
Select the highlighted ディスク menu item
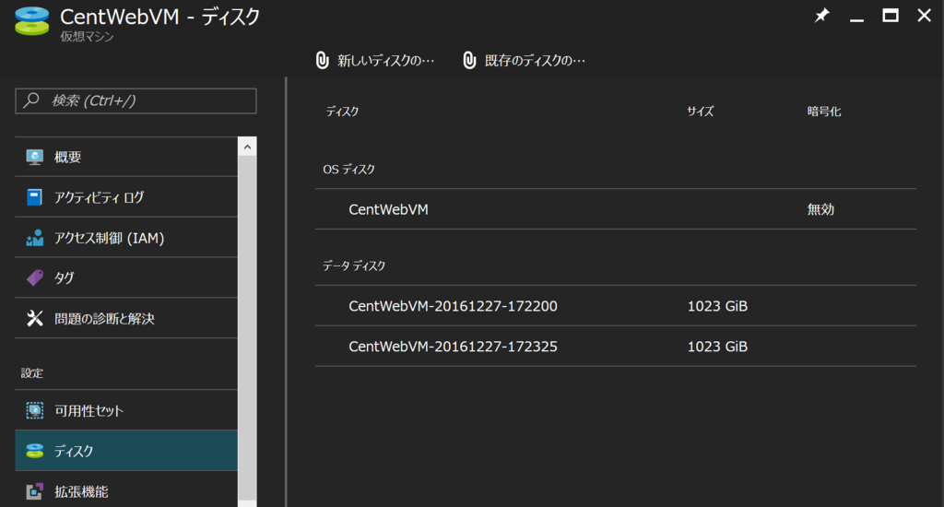(x=126, y=451)
